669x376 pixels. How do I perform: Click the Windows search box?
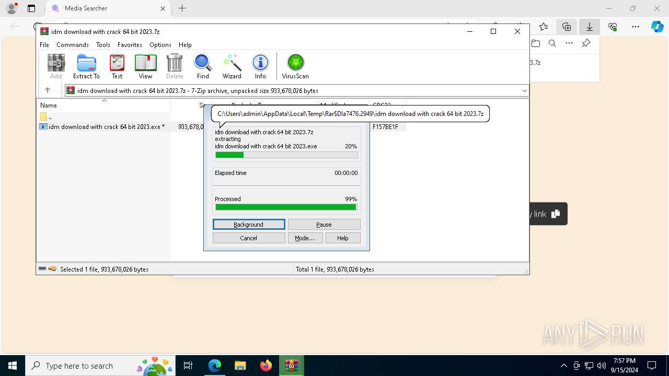point(100,366)
